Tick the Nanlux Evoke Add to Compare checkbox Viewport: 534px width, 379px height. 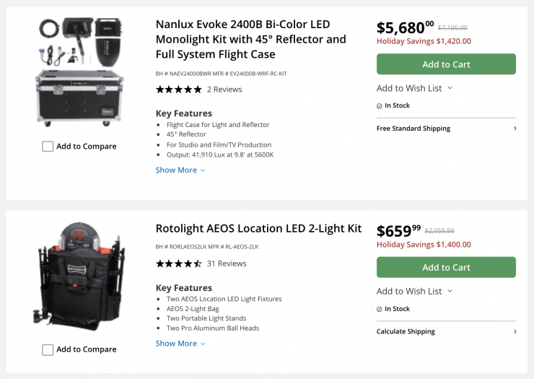click(48, 147)
